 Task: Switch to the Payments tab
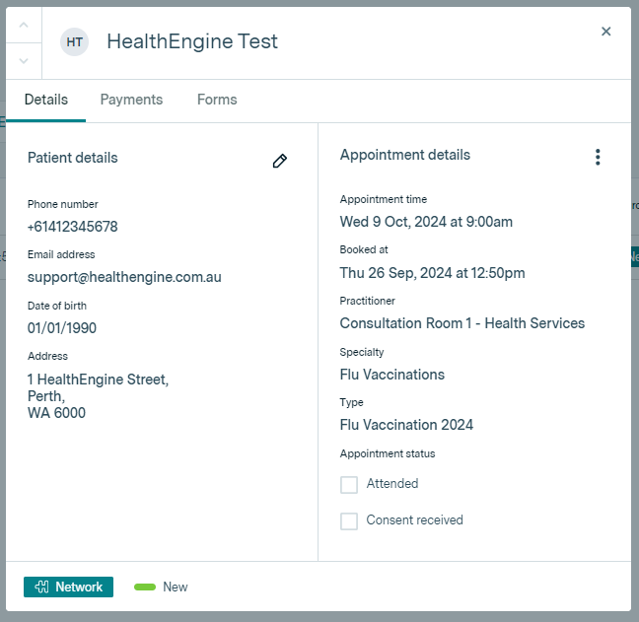pyautogui.click(x=131, y=100)
